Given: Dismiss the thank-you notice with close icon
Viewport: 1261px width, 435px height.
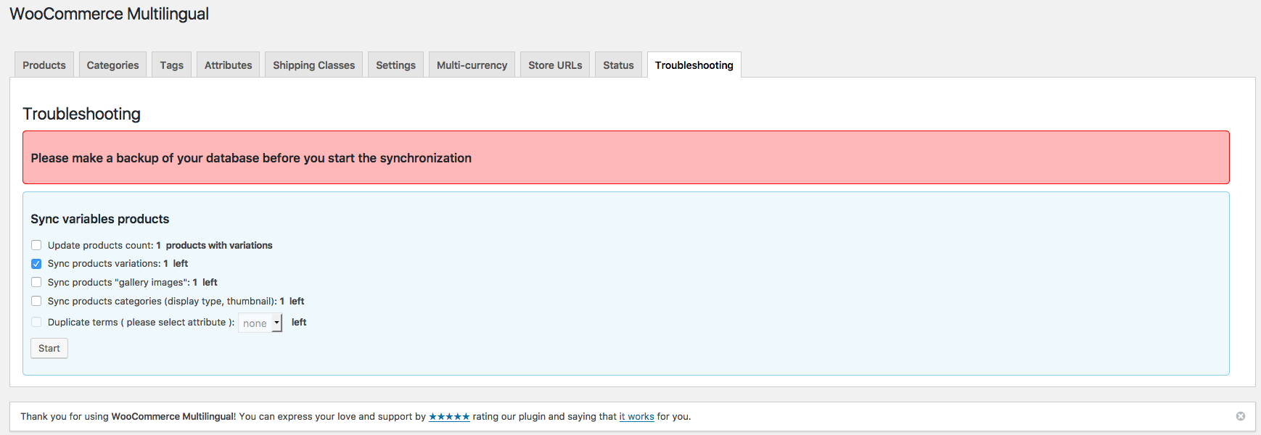Looking at the screenshot, I should tap(1241, 416).
